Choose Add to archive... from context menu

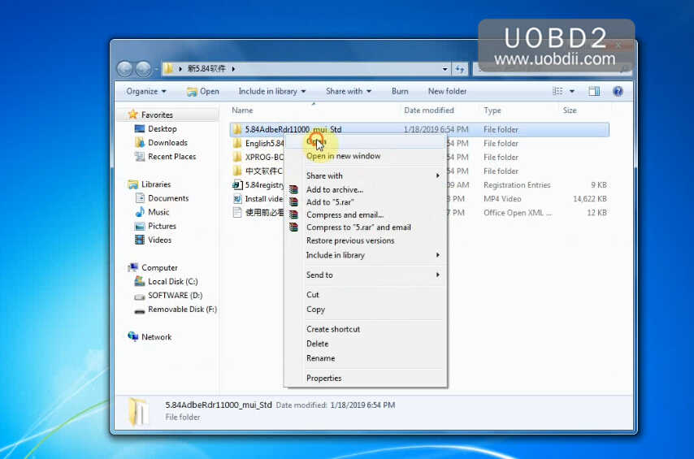tap(334, 190)
